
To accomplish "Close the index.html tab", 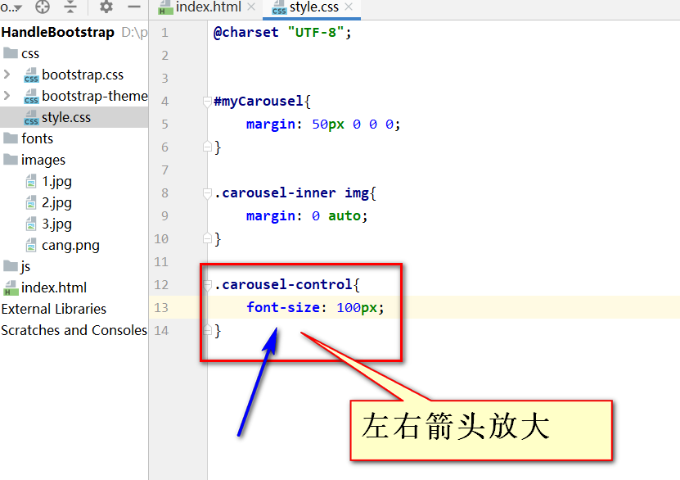I will (251, 7).
